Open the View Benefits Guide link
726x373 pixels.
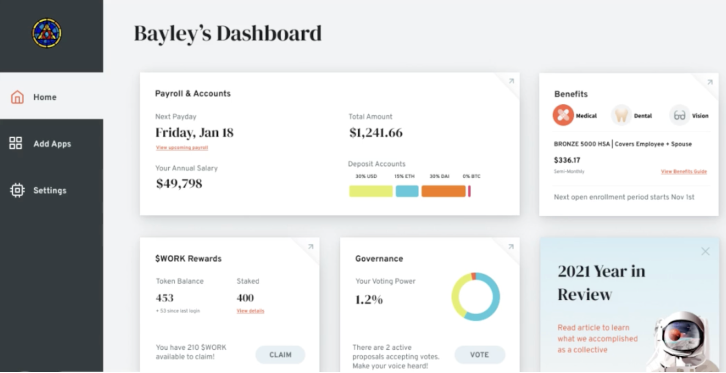(683, 171)
